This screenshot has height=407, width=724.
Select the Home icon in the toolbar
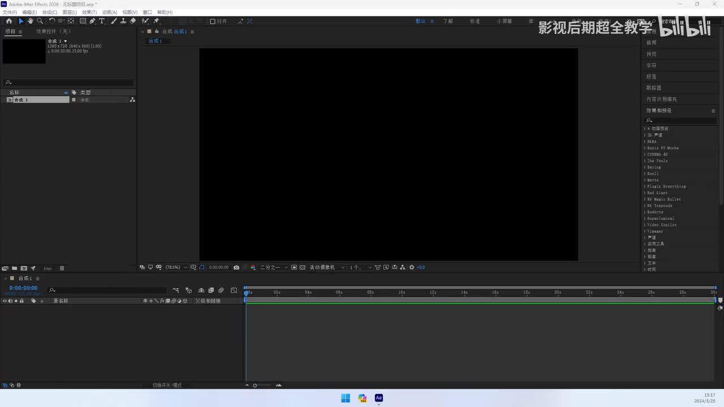[x=9, y=21]
